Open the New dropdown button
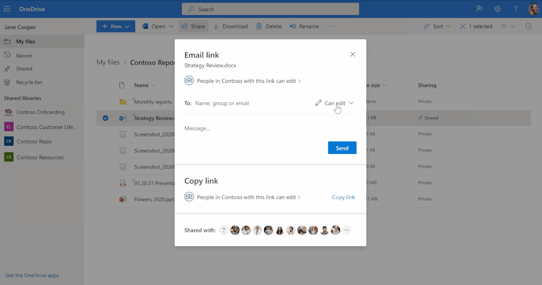 tap(116, 26)
